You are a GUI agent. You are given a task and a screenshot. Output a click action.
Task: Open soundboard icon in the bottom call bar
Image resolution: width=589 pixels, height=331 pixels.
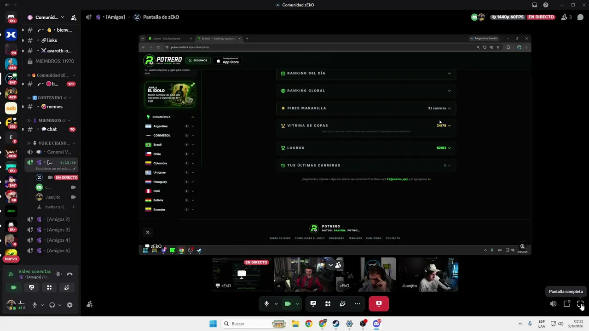pyautogui.click(x=343, y=303)
